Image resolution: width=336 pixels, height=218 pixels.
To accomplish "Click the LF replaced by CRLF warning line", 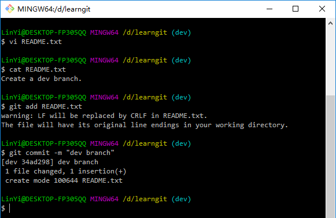I will (104, 116).
